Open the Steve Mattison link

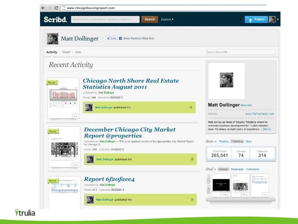[x=132, y=38]
